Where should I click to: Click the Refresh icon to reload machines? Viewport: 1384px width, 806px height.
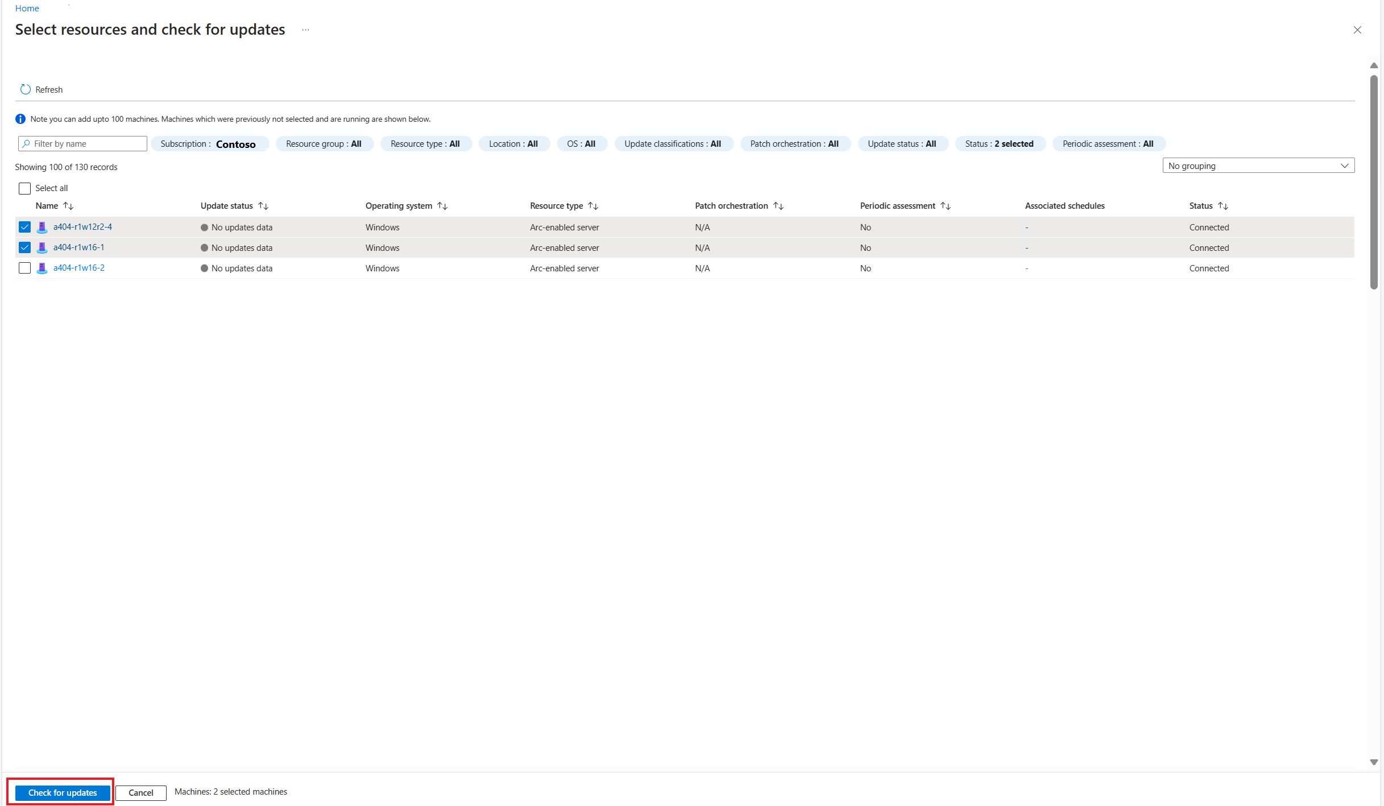coord(26,89)
